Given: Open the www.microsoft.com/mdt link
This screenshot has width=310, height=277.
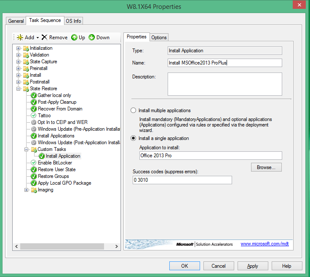Looking at the screenshot, I should click(x=265, y=244).
